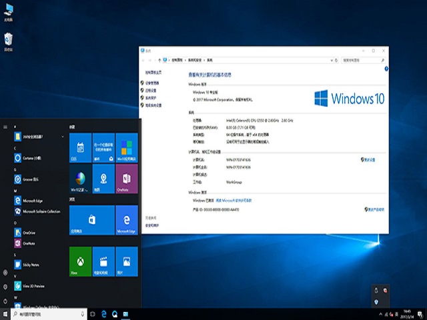Image resolution: width=427 pixels, height=320 pixels.
Task: Open View 3D Preview from app list
Action: (33, 286)
